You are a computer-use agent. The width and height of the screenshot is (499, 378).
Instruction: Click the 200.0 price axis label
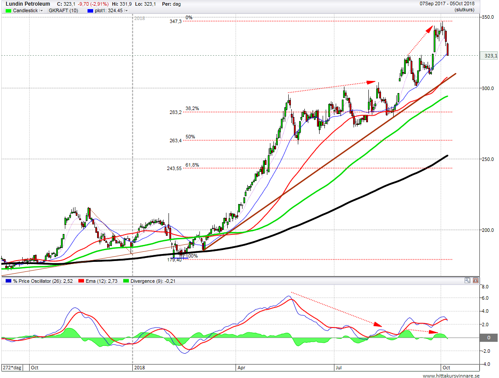[x=488, y=230]
